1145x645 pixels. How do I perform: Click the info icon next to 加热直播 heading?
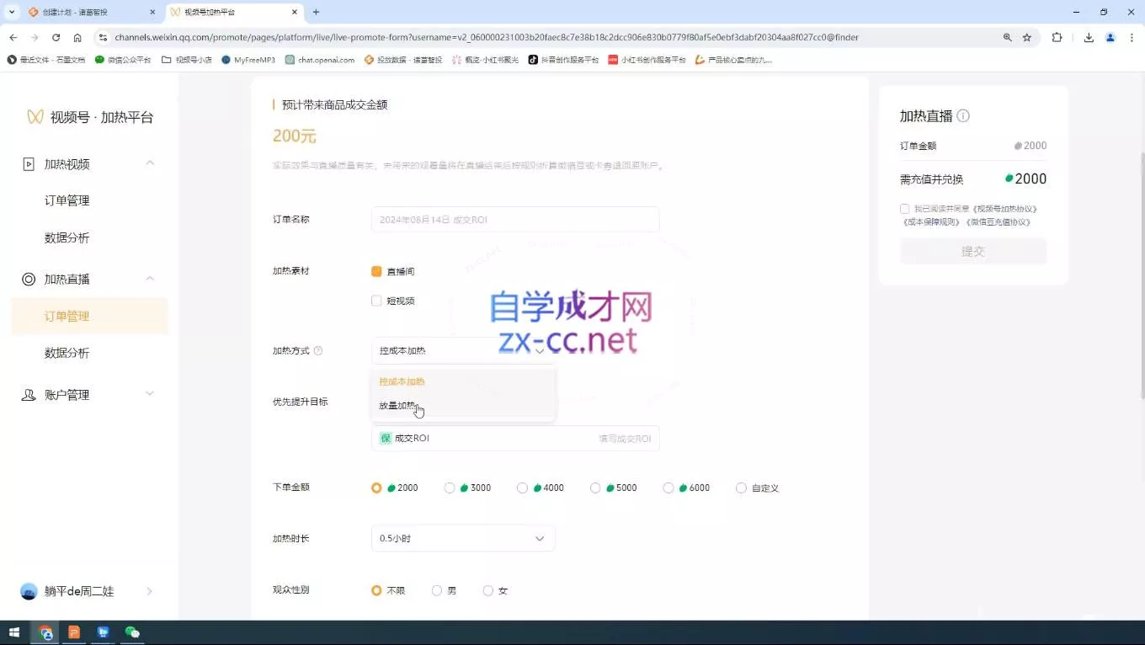(965, 115)
